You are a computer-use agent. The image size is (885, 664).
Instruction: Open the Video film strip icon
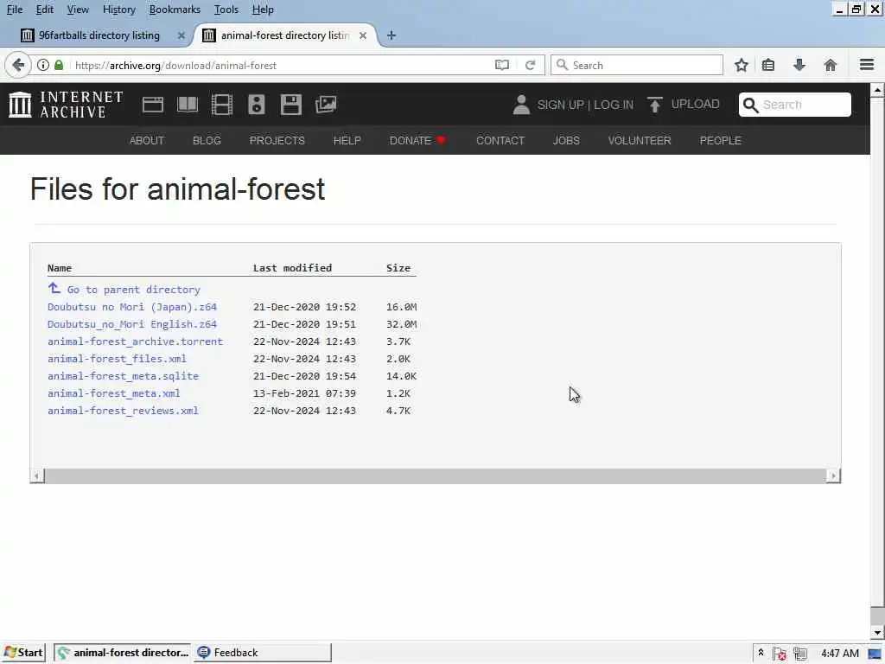point(222,105)
